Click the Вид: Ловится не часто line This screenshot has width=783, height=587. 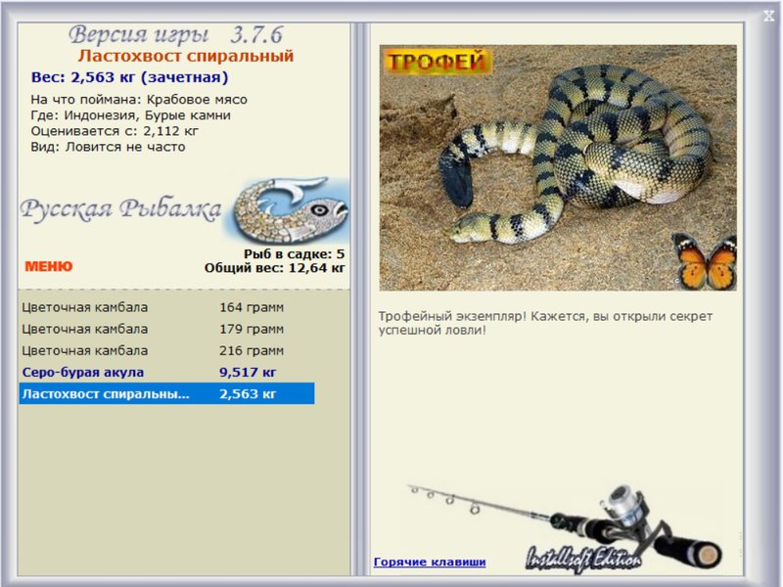pyautogui.click(x=108, y=147)
